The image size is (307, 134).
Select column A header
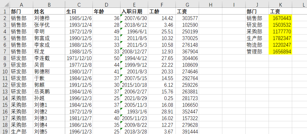[x=21, y=4]
